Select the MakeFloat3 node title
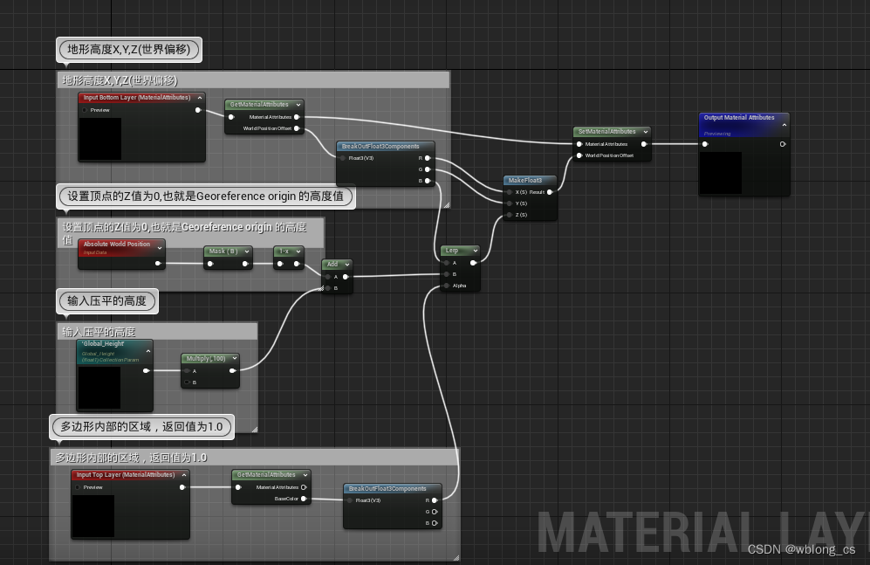This screenshot has height=565, width=870. coord(525,181)
